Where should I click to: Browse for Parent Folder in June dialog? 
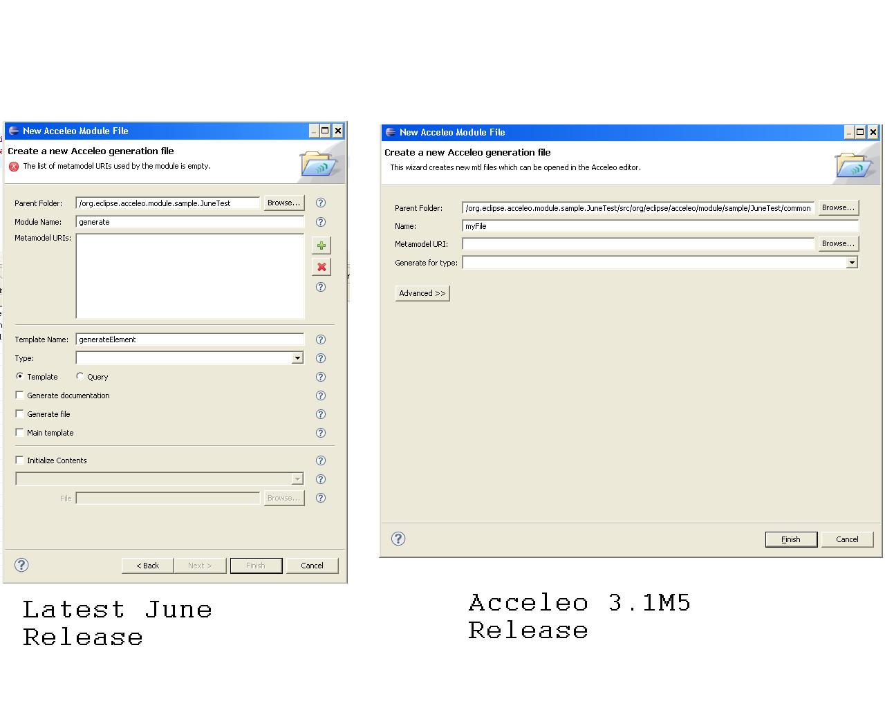pos(284,203)
